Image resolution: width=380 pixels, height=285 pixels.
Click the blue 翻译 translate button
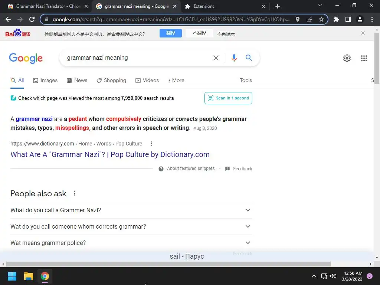[x=171, y=33]
